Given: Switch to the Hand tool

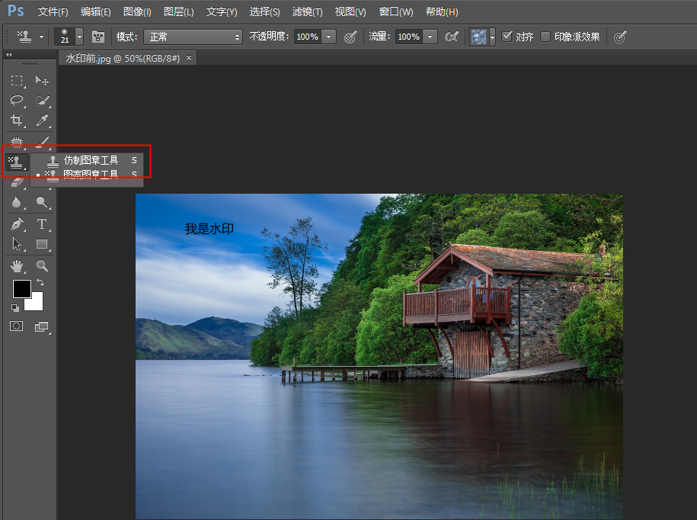Looking at the screenshot, I should (x=17, y=265).
